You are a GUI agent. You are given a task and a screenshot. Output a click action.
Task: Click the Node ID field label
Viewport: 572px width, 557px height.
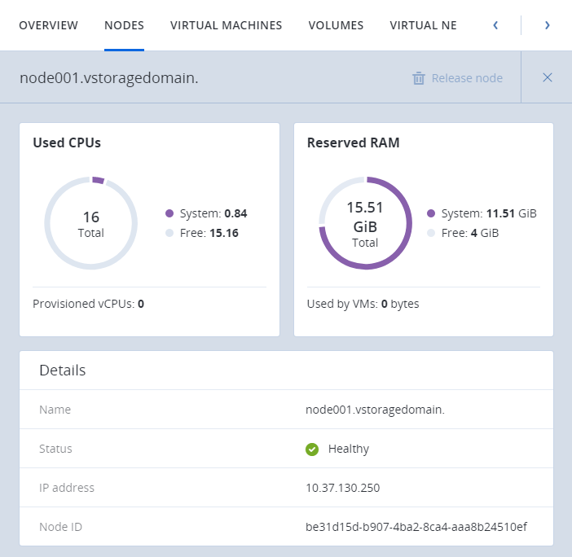click(60, 527)
